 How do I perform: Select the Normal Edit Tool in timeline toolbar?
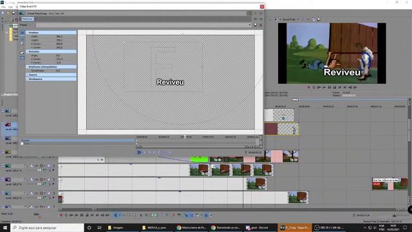115,215
